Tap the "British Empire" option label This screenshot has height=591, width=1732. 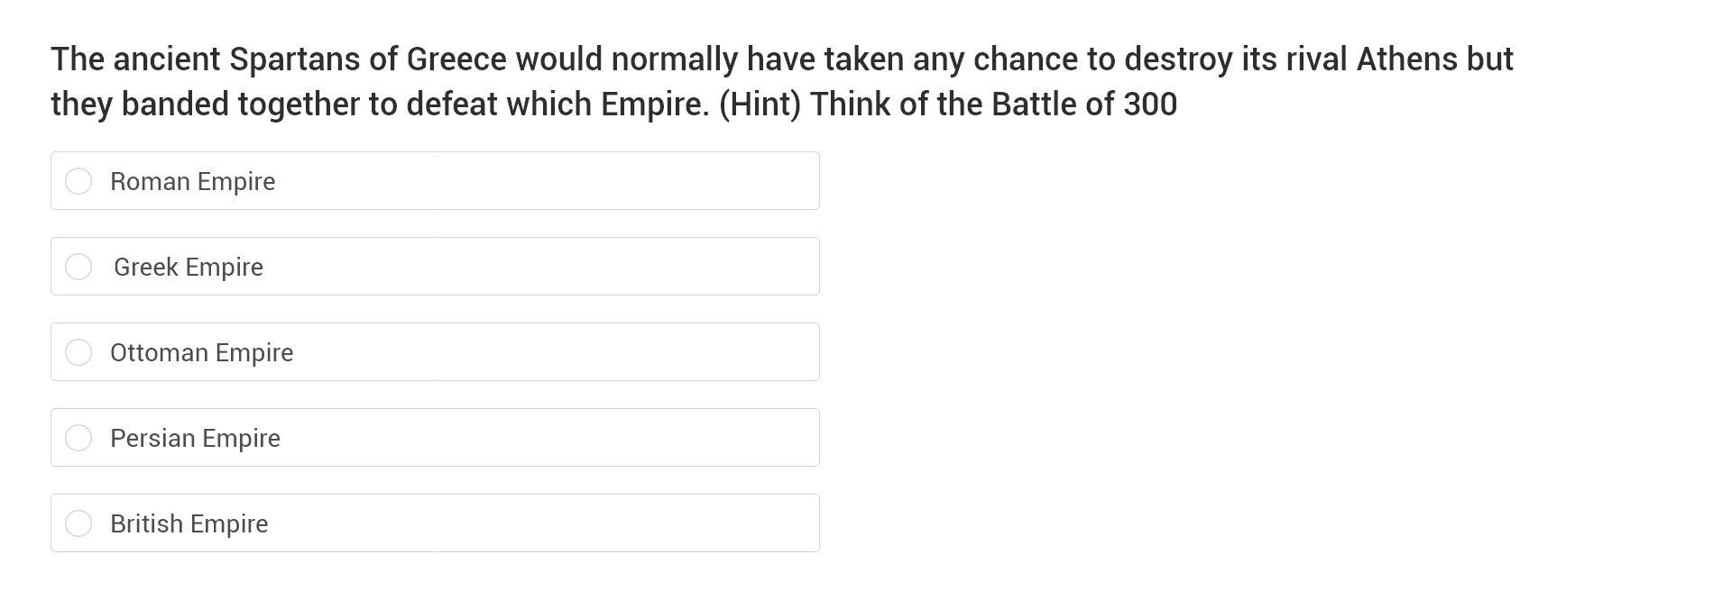189,523
